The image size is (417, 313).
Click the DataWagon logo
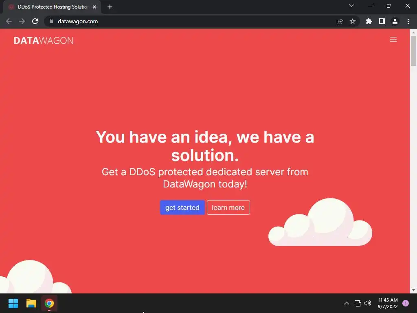[44, 40]
